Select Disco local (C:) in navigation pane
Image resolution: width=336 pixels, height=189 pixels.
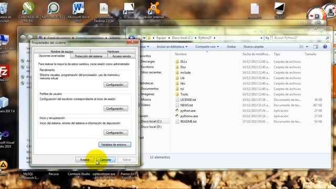[x=151, y=121]
